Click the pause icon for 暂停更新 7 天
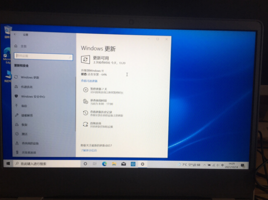The width and height of the screenshot is (268, 200). point(85,90)
